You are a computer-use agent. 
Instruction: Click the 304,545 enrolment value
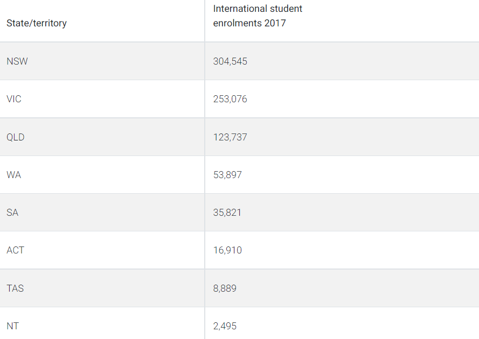pos(230,61)
